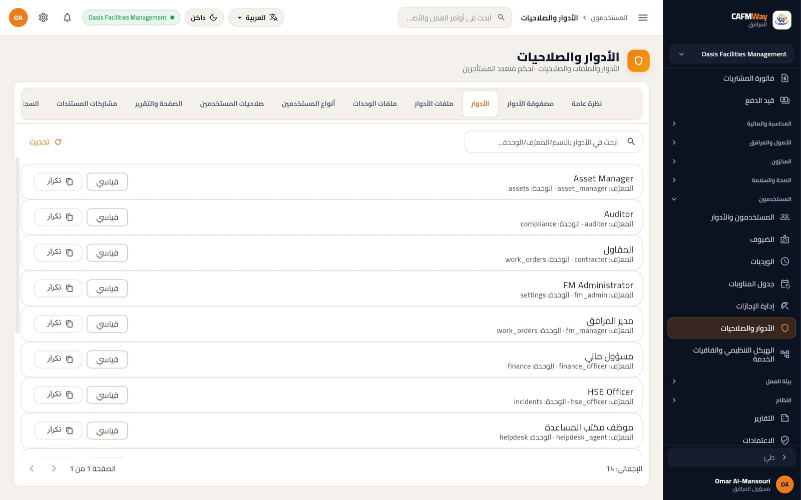801x500 pixels.
Task: Open the notifications bell
Action: pyautogui.click(x=67, y=17)
